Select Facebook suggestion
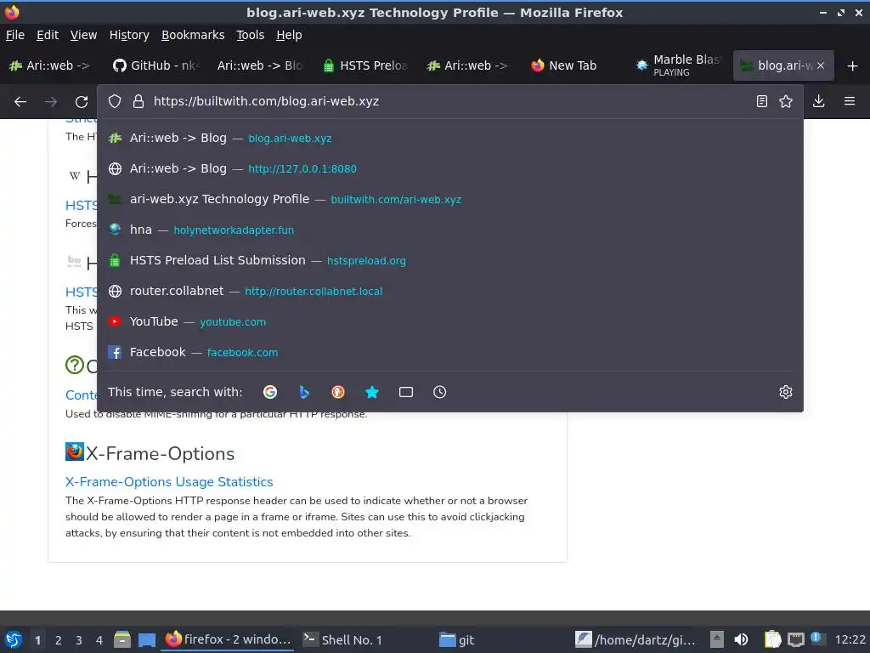The height and width of the screenshot is (653, 870). click(450, 352)
